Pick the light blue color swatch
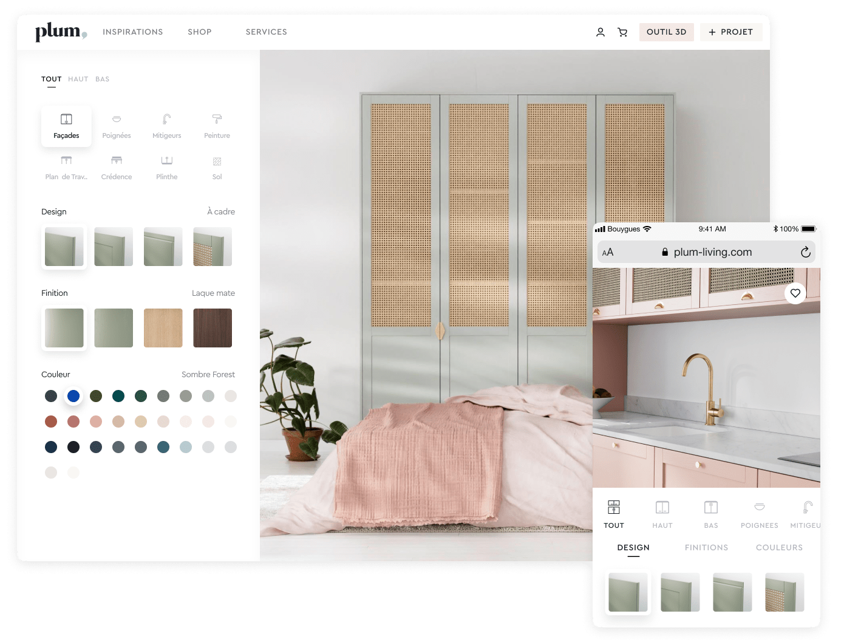Image resolution: width=844 pixels, height=642 pixels. 186,447
